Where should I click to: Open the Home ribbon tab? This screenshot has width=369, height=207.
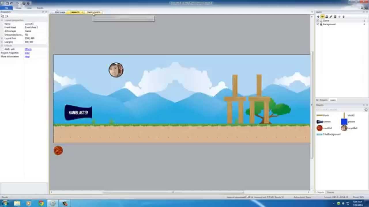pyautogui.click(x=18, y=8)
